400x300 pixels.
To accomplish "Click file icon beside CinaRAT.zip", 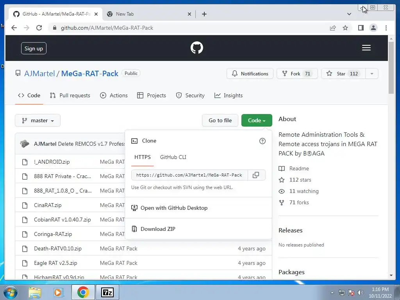I will click(x=25, y=205).
